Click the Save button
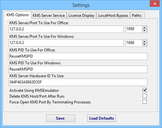The width and height of the screenshot is (162, 128). click(x=60, y=118)
